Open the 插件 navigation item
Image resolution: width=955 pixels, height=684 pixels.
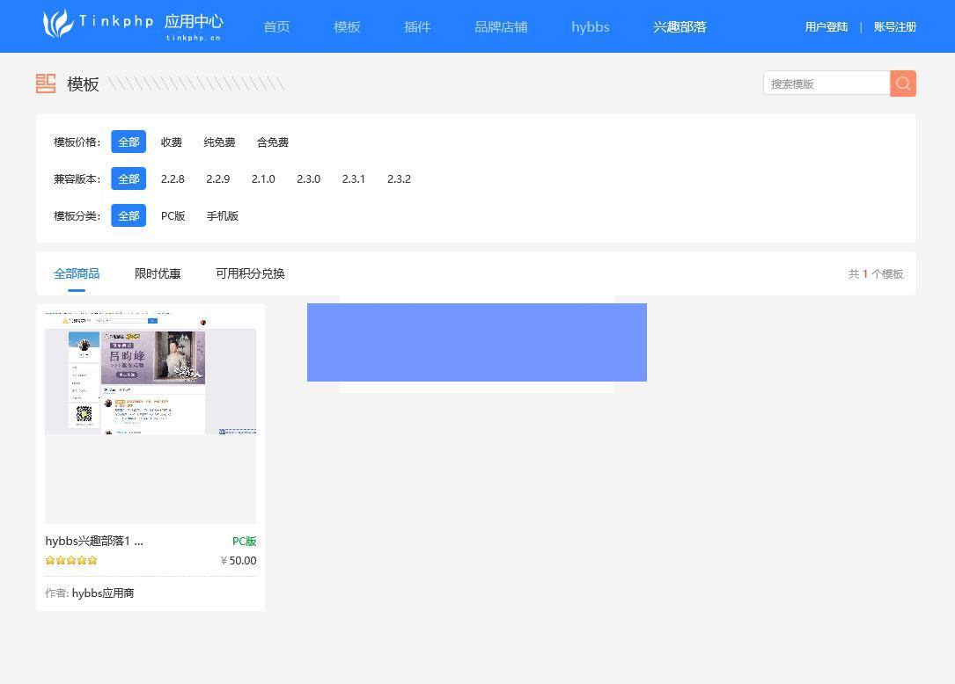pyautogui.click(x=417, y=26)
